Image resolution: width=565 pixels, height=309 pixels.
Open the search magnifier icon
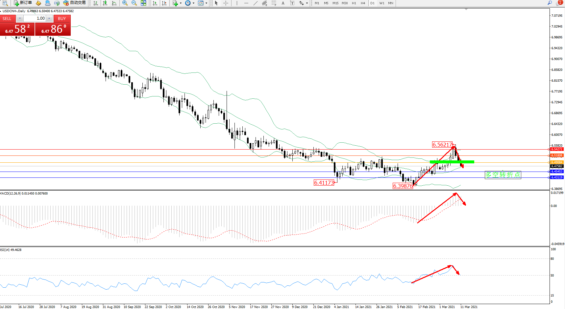550,3
